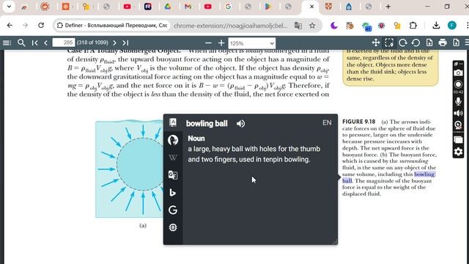469x264 pixels.
Task: Click the 'bowling ball' popup title
Action: (207, 123)
